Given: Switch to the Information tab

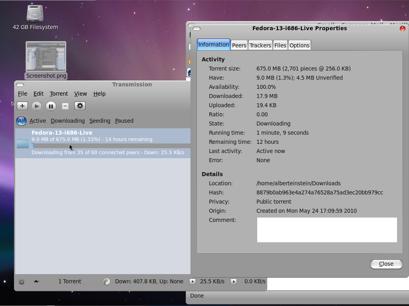Looking at the screenshot, I should coord(214,45).
